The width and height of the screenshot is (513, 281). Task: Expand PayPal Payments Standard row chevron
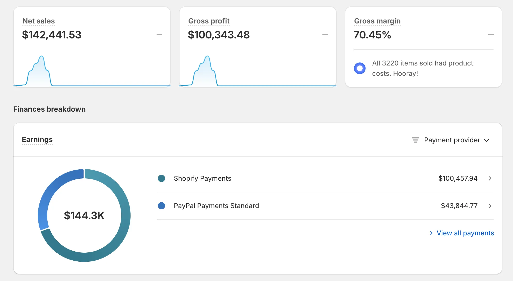click(x=490, y=206)
